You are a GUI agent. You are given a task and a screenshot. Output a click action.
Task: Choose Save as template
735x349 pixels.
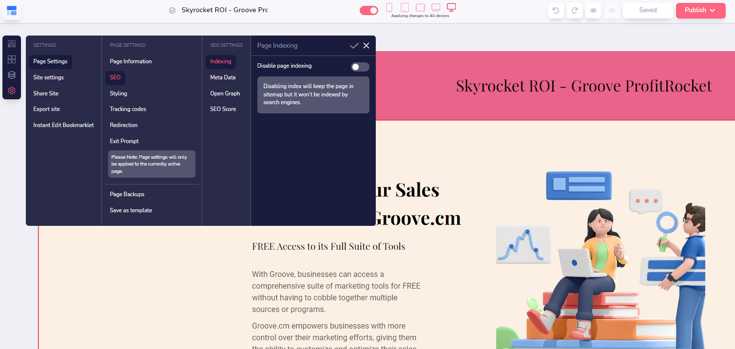pyautogui.click(x=131, y=210)
